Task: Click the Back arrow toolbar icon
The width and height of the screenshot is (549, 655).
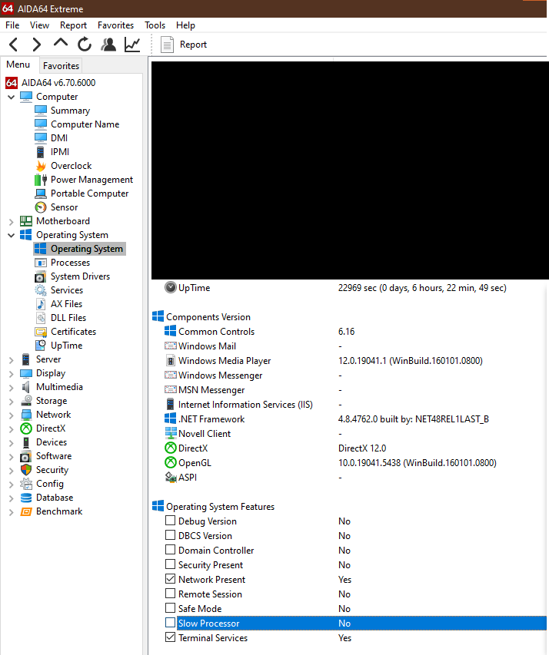Action: tap(13, 45)
